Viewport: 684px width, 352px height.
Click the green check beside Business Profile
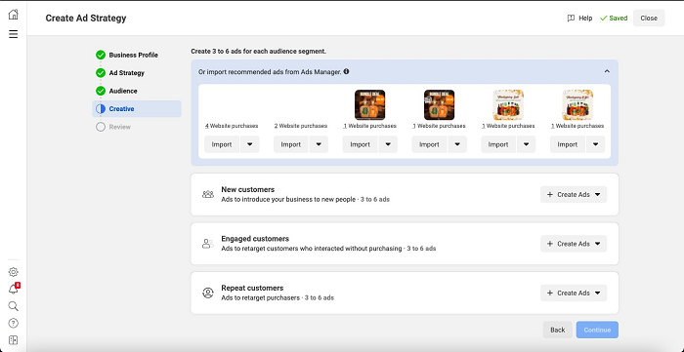click(101, 55)
